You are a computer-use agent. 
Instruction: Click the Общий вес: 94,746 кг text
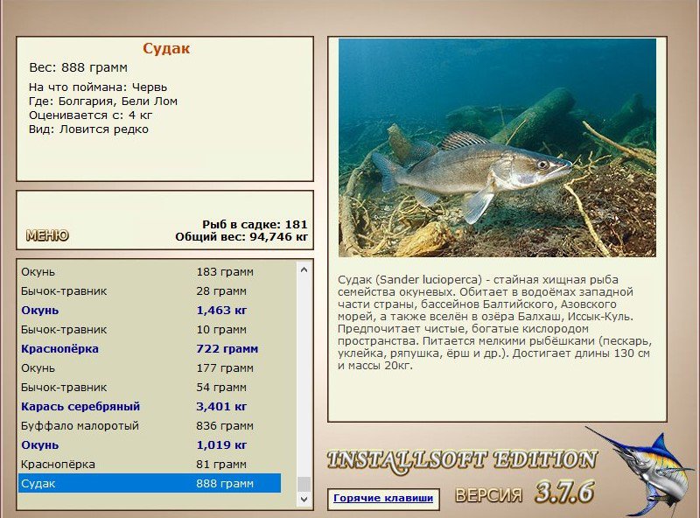241,236
